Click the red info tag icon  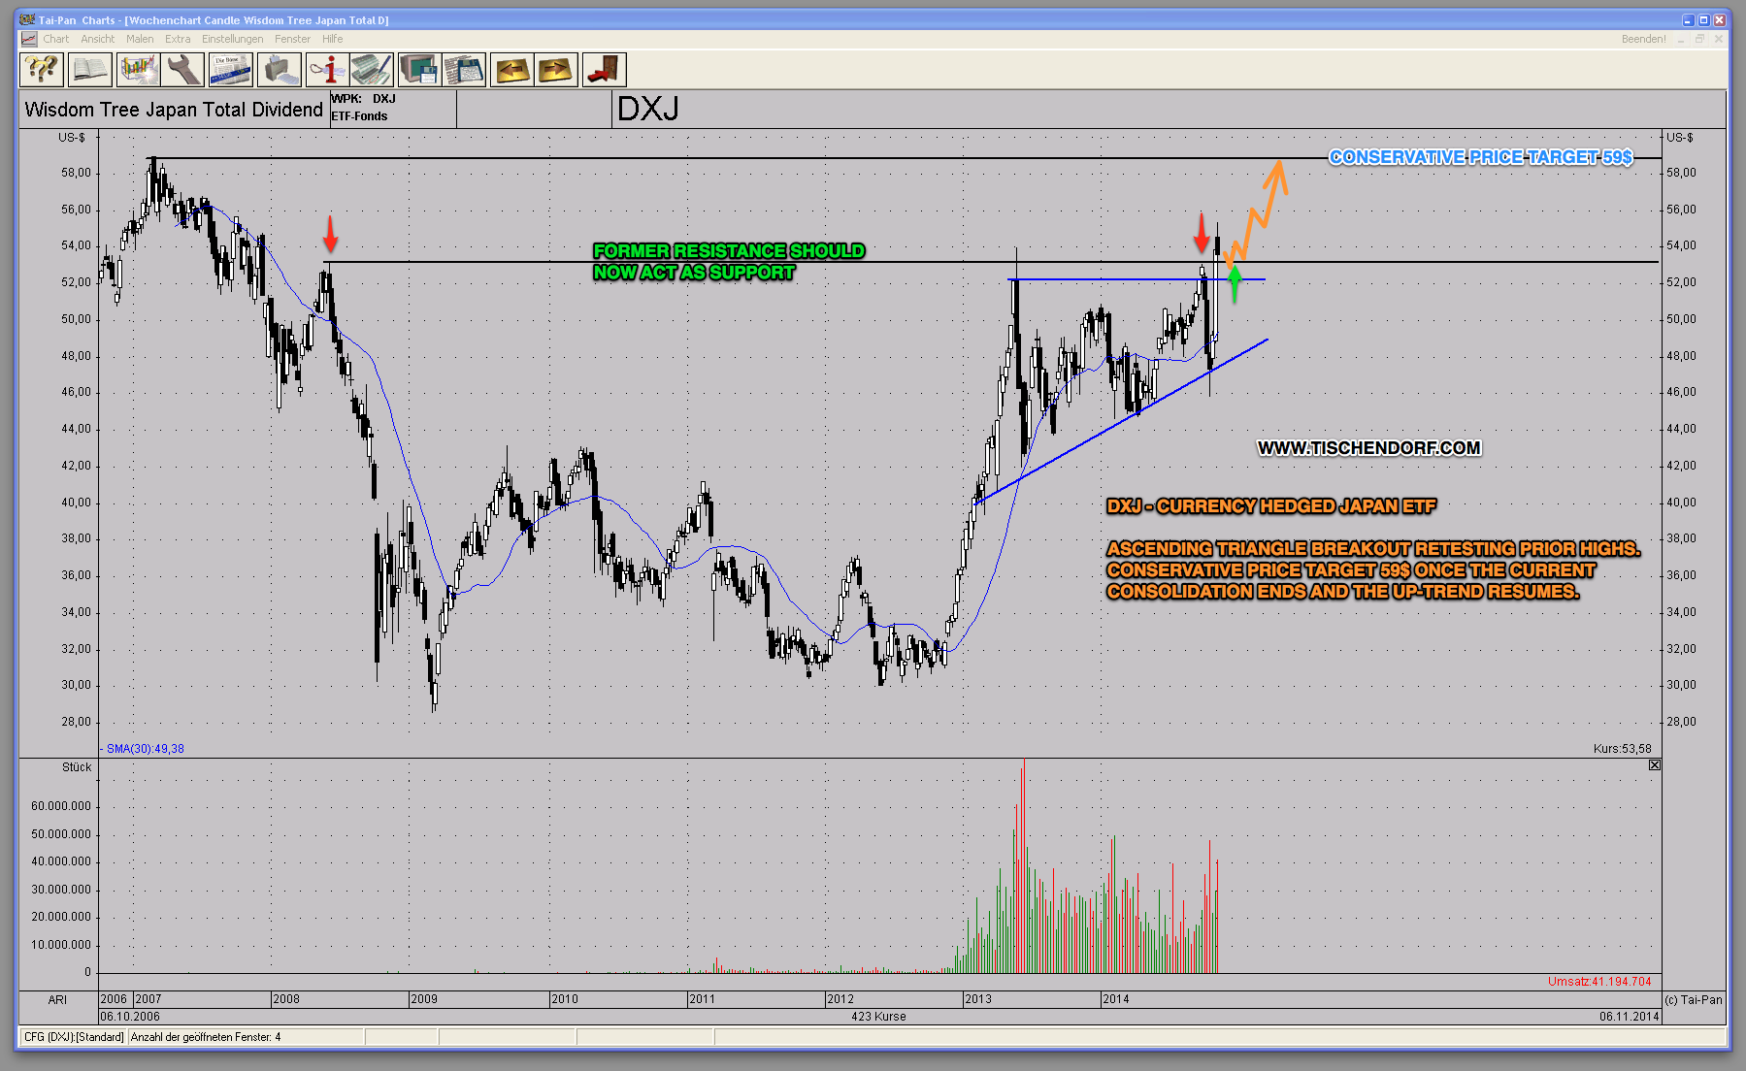coord(327,70)
